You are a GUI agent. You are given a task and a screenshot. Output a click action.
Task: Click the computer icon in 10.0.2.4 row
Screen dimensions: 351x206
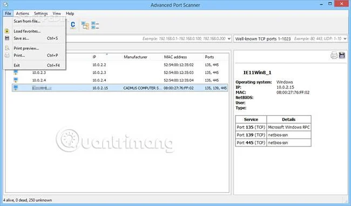coord(16,80)
